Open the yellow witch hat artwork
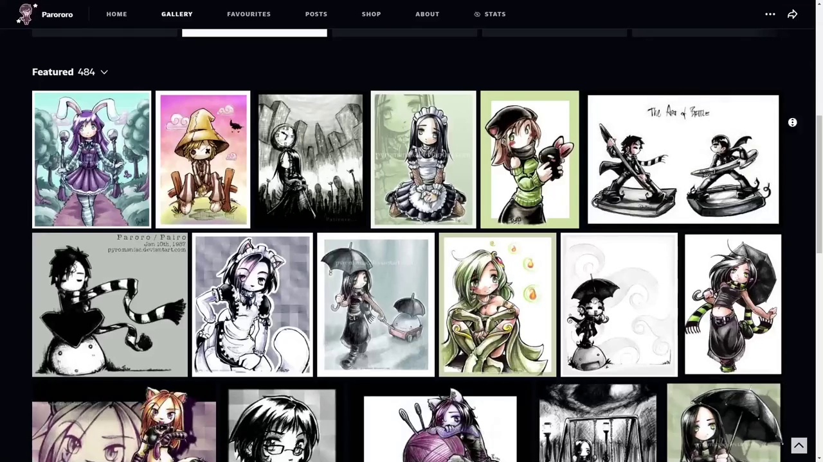Viewport: 823px width, 462px height. [x=203, y=159]
